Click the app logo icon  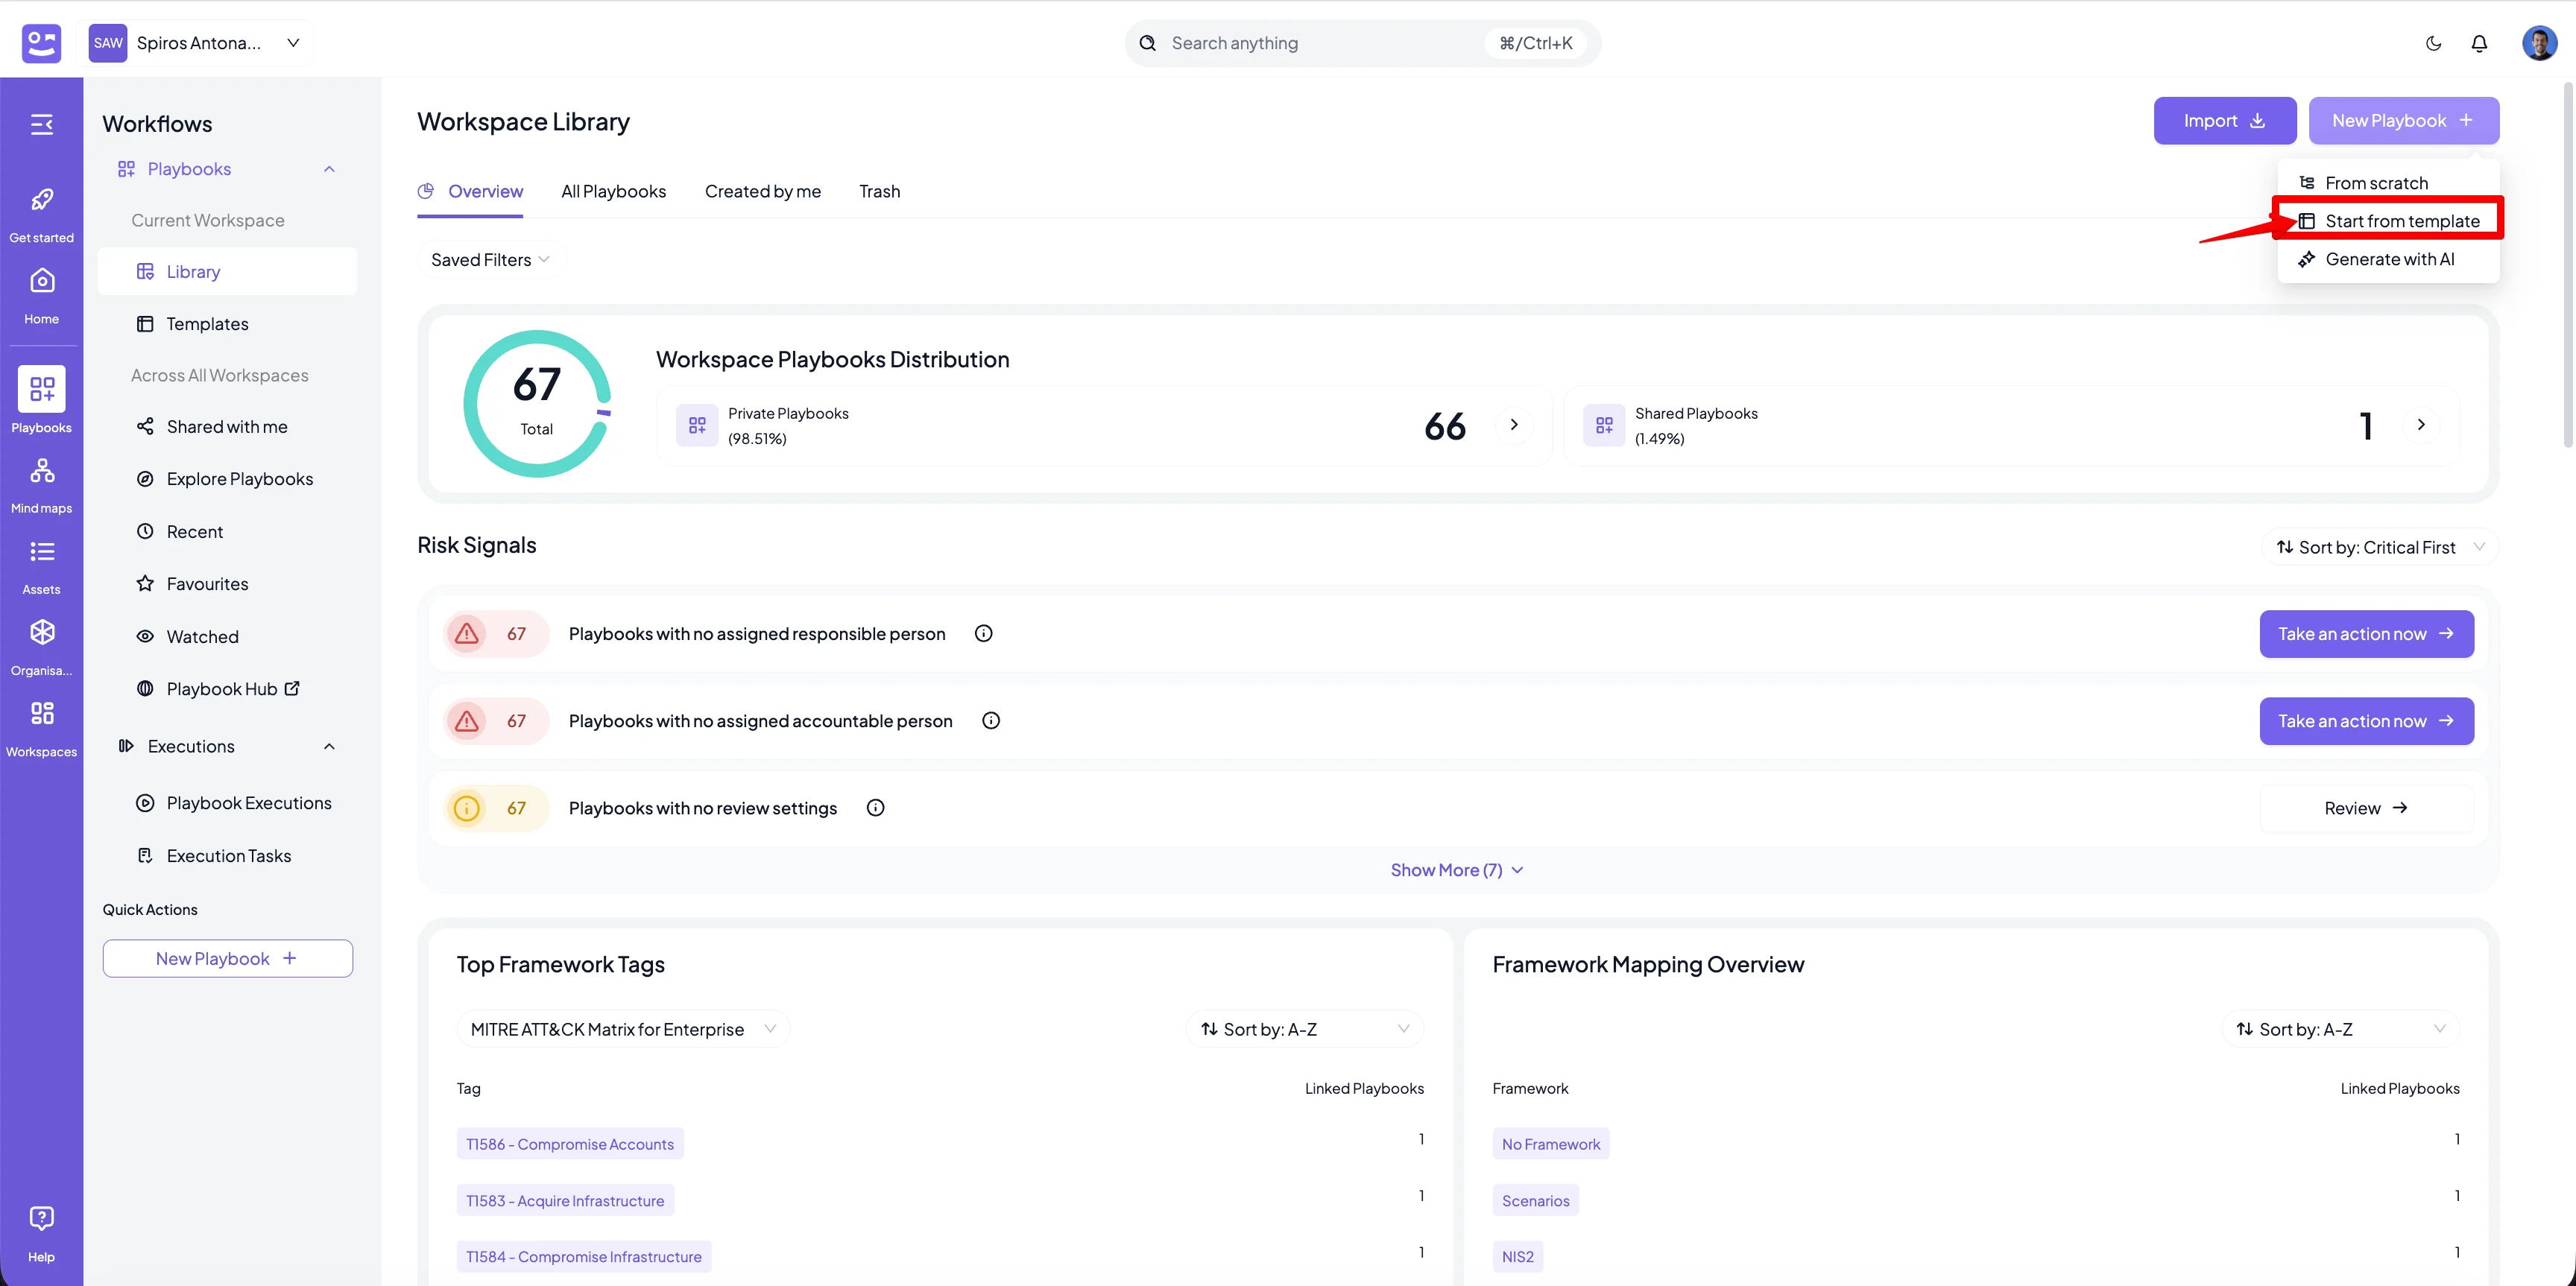[x=41, y=43]
